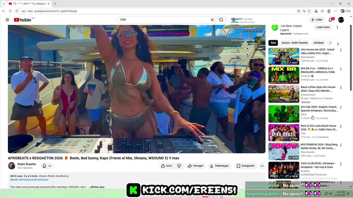Select the AFROBEATS x REGGAETON browser tab
The image size is (353, 198).
tap(29, 4)
